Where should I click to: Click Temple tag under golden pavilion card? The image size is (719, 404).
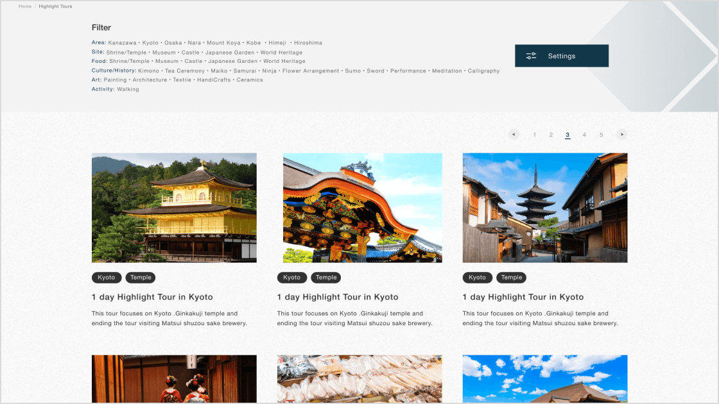[x=141, y=277]
